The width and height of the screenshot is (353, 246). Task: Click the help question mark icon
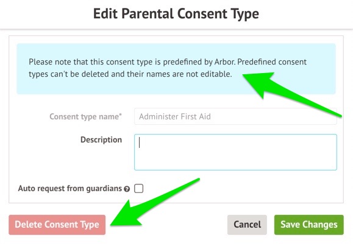tap(127, 189)
